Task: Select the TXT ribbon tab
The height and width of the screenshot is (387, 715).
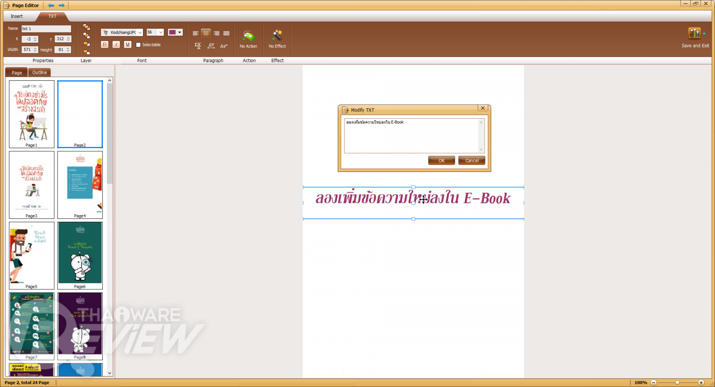Action: [52, 16]
